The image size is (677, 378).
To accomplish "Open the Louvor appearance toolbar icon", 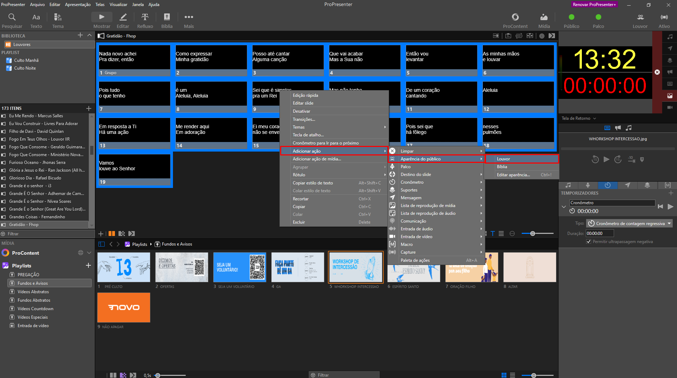I will click(x=640, y=20).
